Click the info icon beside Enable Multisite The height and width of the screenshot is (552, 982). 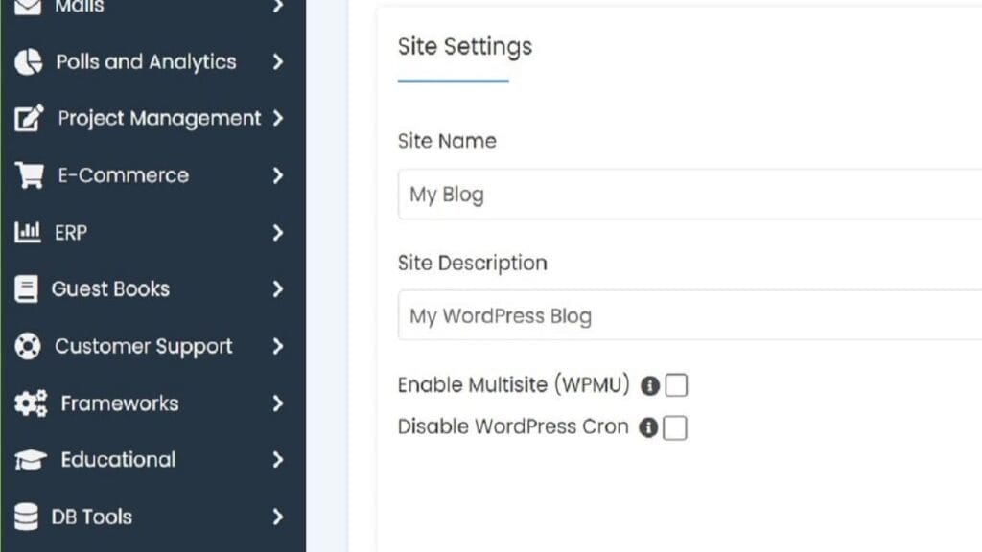click(649, 384)
